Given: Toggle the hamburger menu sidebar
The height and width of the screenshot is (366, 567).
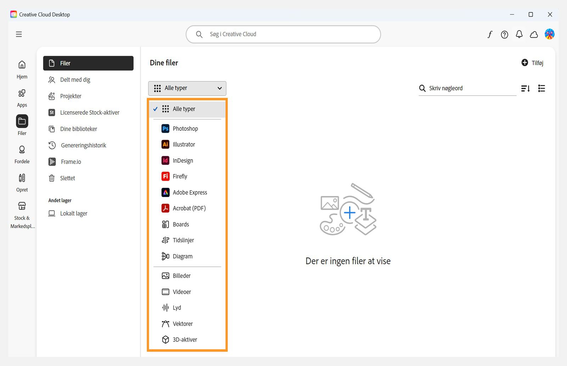Looking at the screenshot, I should point(19,34).
